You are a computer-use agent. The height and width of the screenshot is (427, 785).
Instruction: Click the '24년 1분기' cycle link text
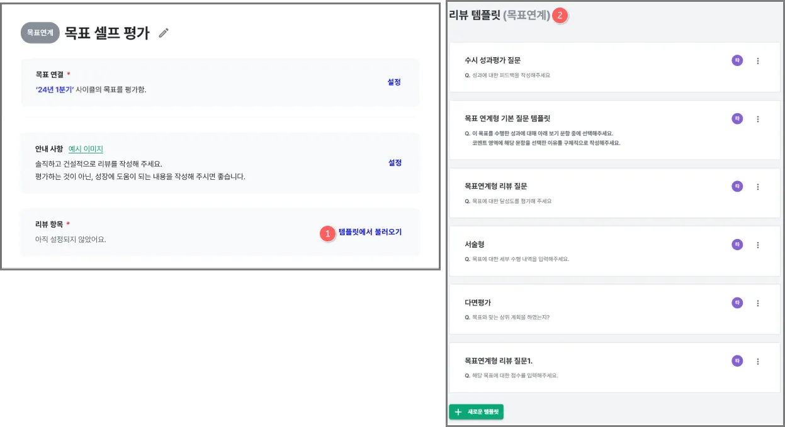(54, 90)
